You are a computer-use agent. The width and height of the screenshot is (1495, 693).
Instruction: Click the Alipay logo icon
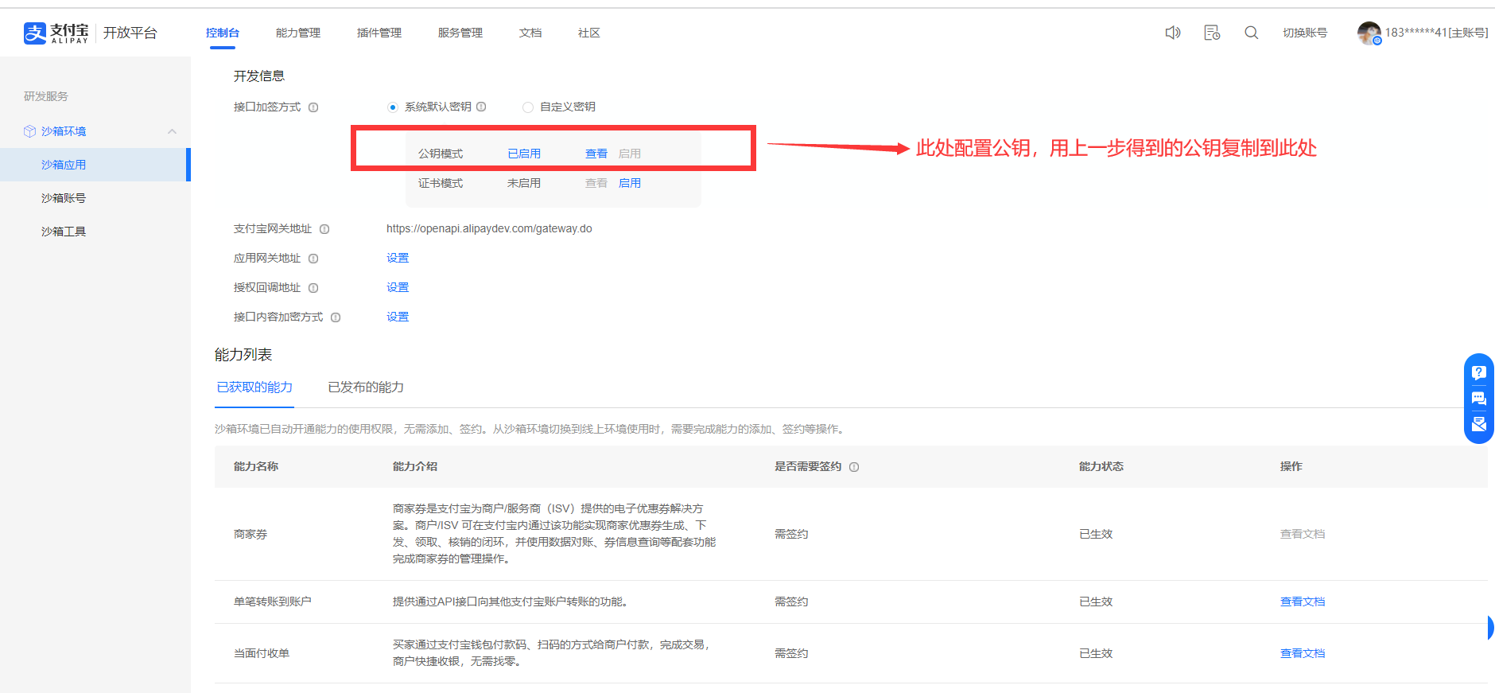click(35, 33)
